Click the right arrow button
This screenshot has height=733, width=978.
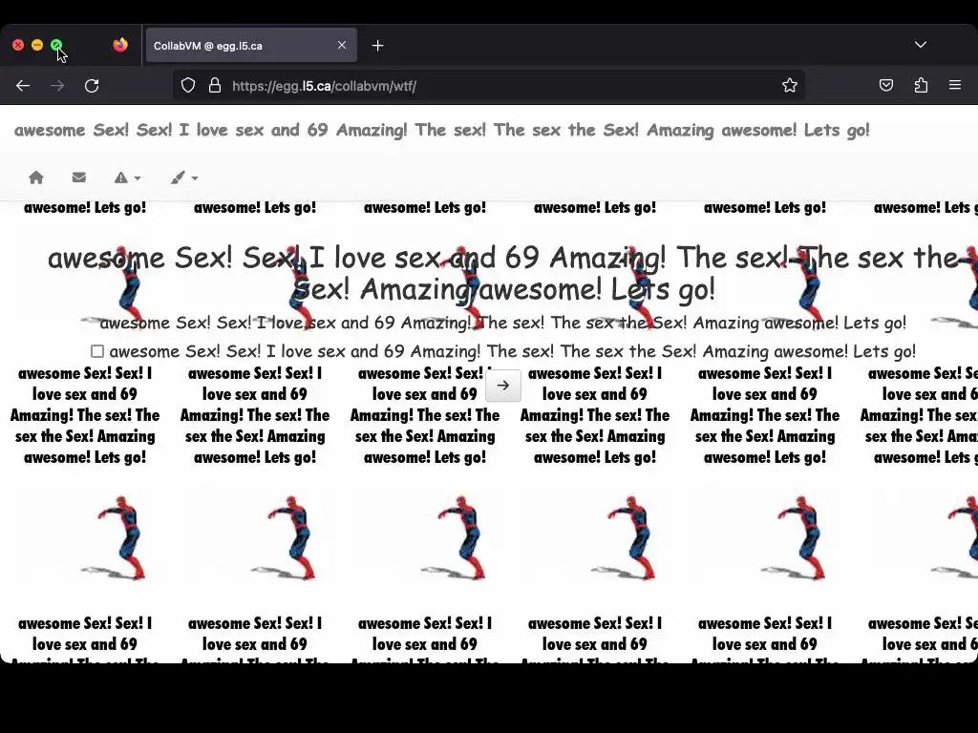click(x=502, y=386)
